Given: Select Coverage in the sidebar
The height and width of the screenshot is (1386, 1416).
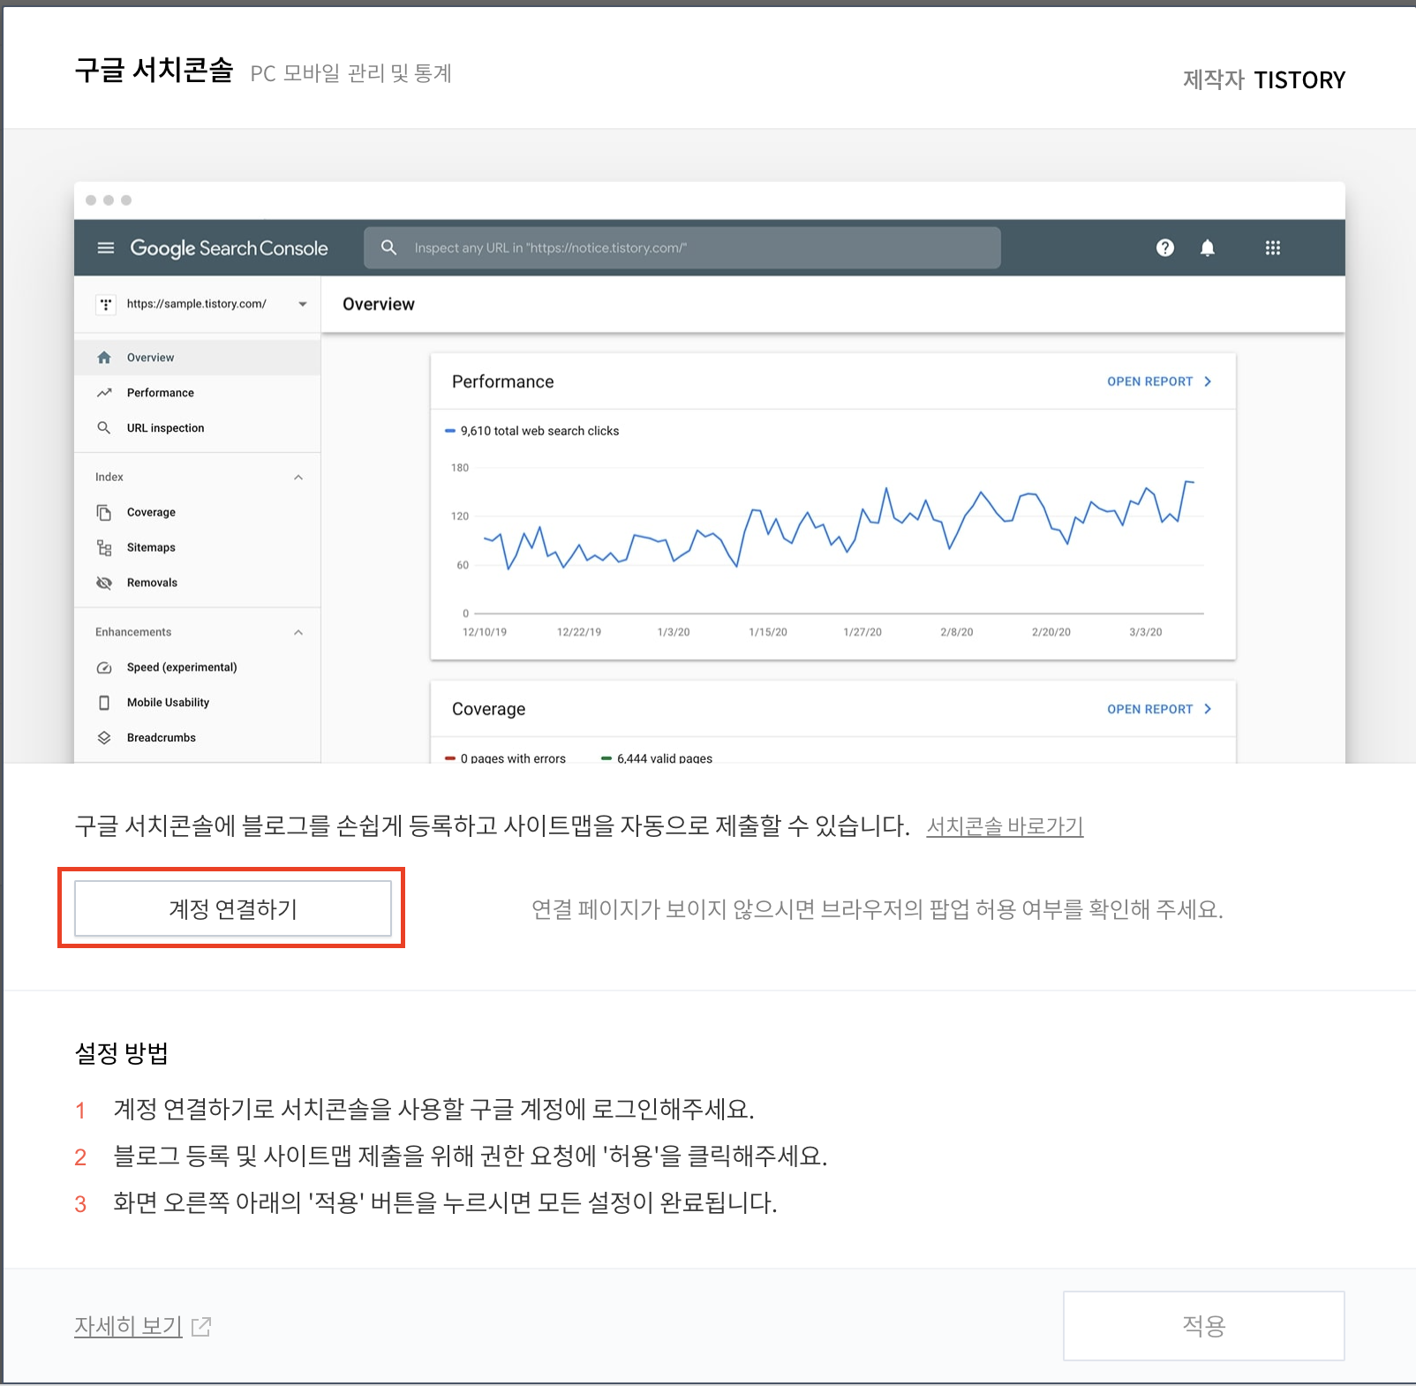Looking at the screenshot, I should click(x=197, y=512).
